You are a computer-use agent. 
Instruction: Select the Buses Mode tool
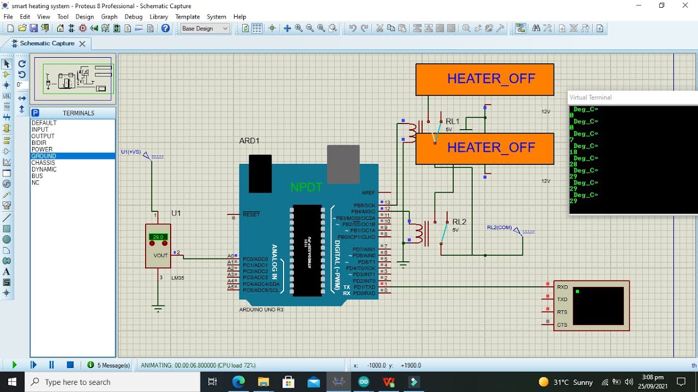(7, 117)
